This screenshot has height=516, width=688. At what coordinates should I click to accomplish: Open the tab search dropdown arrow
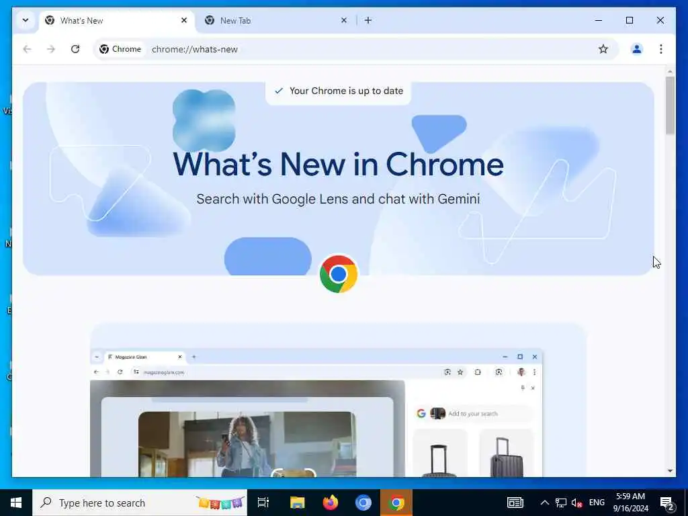pyautogui.click(x=26, y=20)
